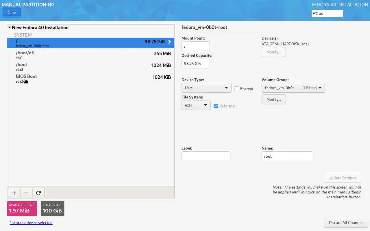Open the File System ext4 dropdown
This screenshot has width=370, height=231.
pyautogui.click(x=196, y=105)
